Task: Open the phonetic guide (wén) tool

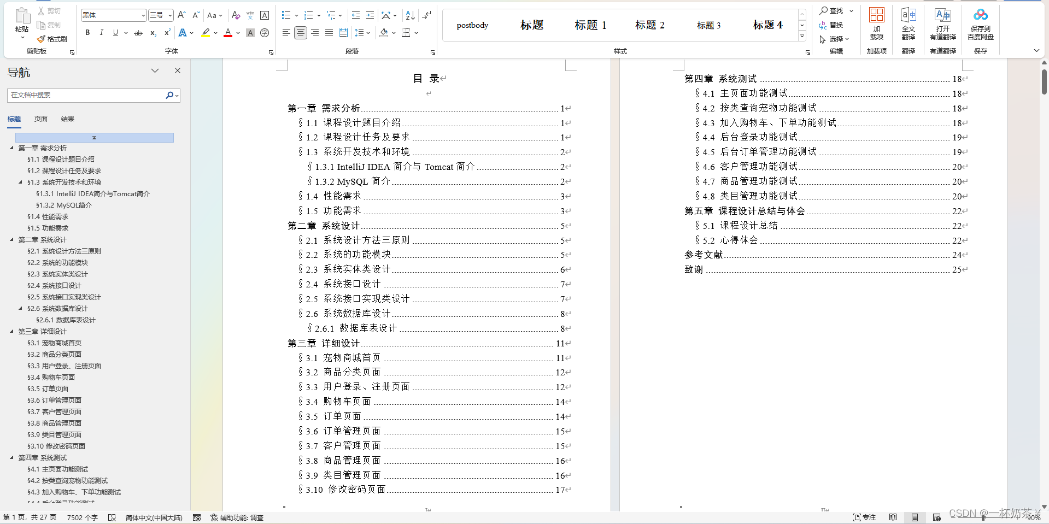Action: [x=250, y=15]
